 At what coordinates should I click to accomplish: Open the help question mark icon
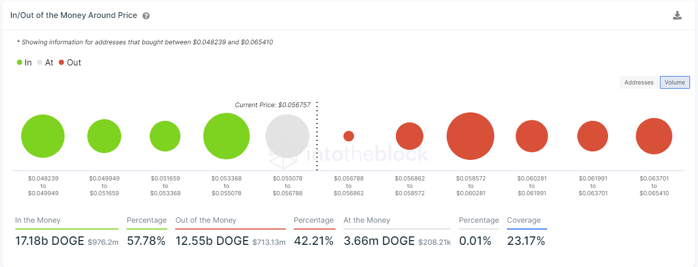pos(146,16)
